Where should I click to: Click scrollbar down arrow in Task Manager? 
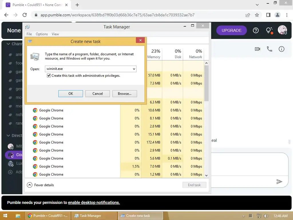coord(206,176)
